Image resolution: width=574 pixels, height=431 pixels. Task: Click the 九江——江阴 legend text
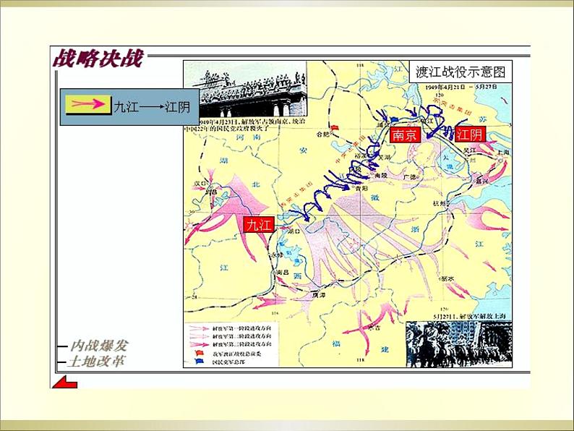(x=152, y=107)
